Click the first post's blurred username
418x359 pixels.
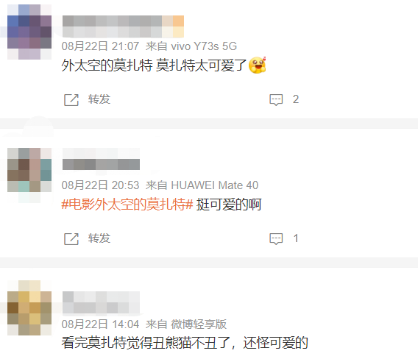tap(123, 26)
